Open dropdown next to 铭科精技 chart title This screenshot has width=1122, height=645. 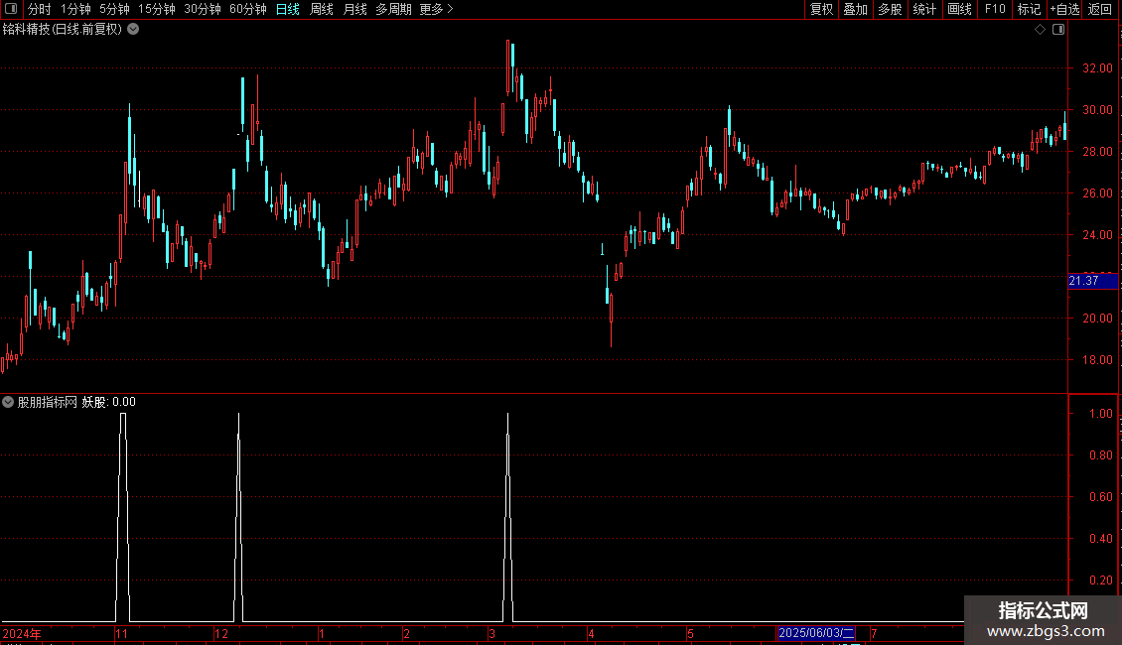point(133,30)
